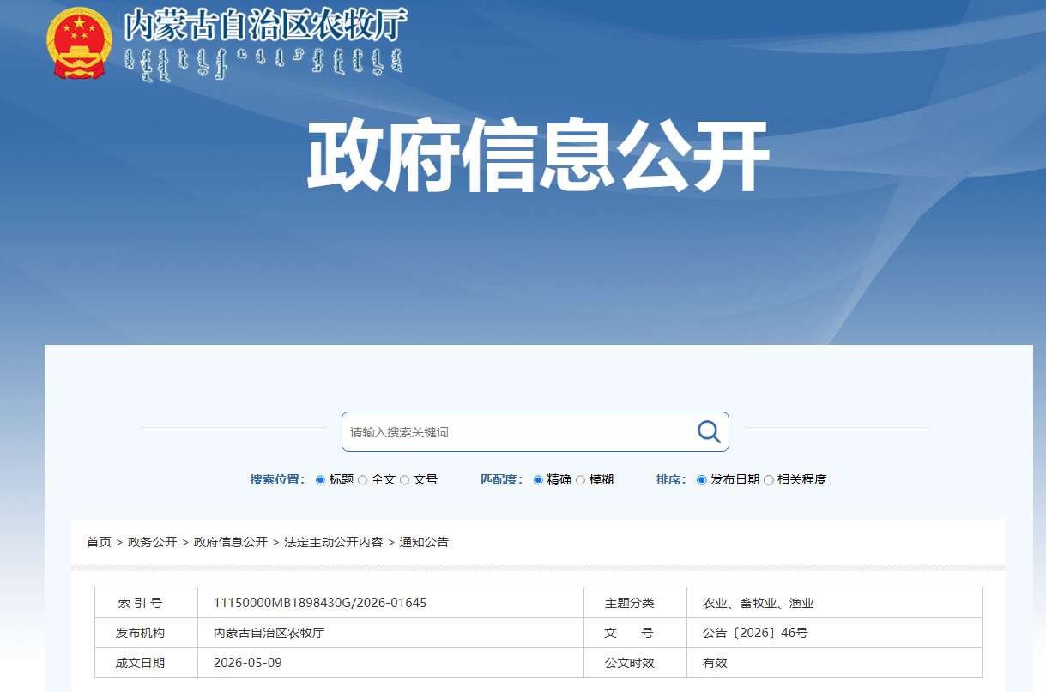Open 政府信息公开 breadcrumb link

point(231,542)
